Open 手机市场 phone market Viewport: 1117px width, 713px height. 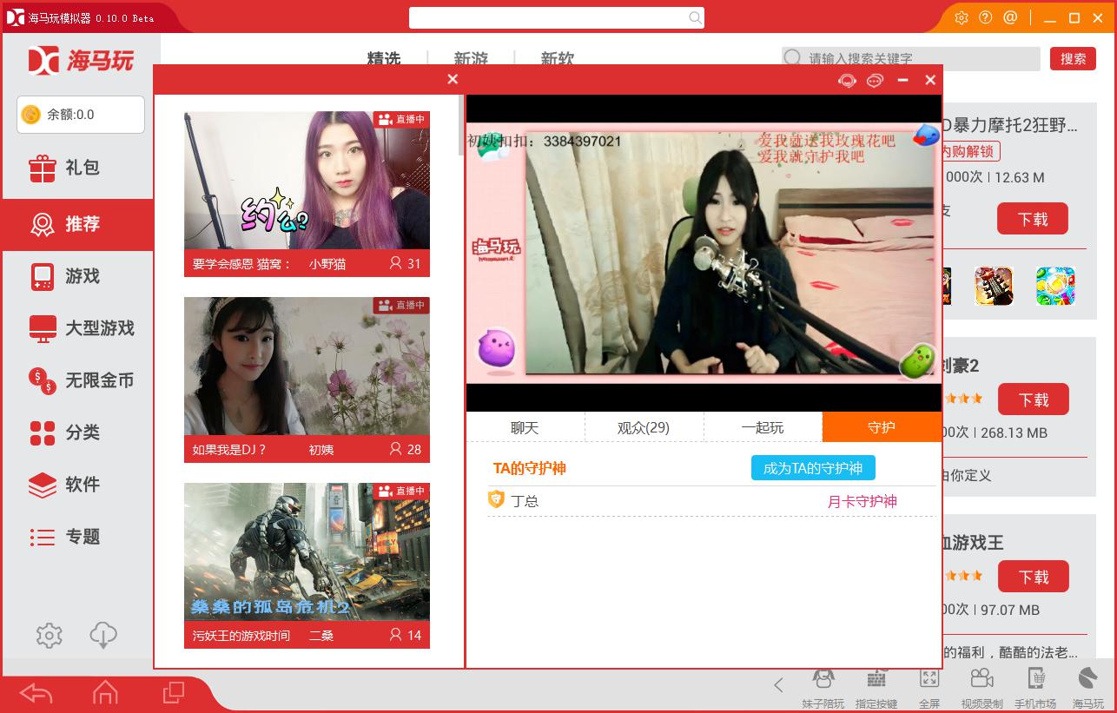1035,689
